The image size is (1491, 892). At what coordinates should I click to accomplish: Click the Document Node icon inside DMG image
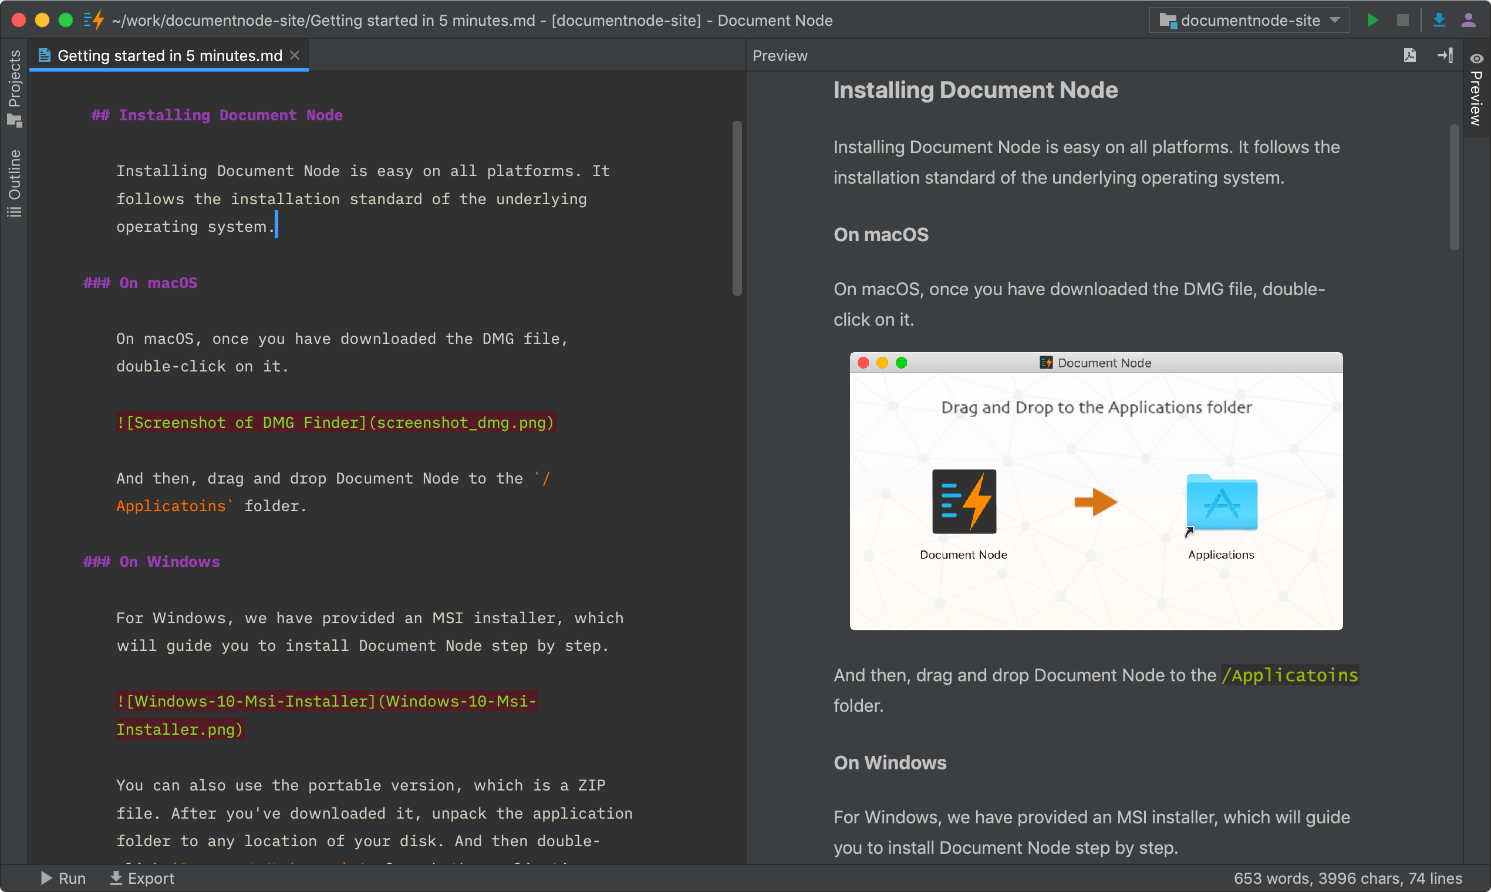pyautogui.click(x=964, y=501)
